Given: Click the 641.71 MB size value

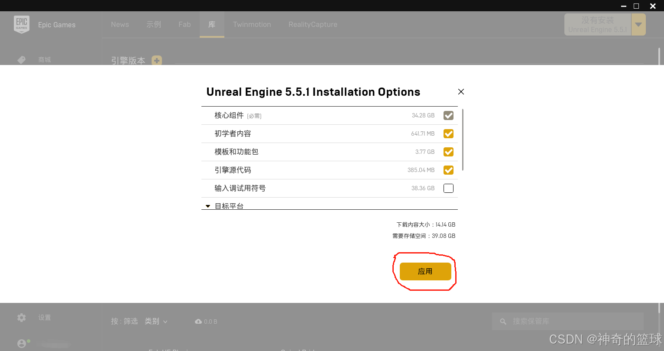Looking at the screenshot, I should click(423, 134).
